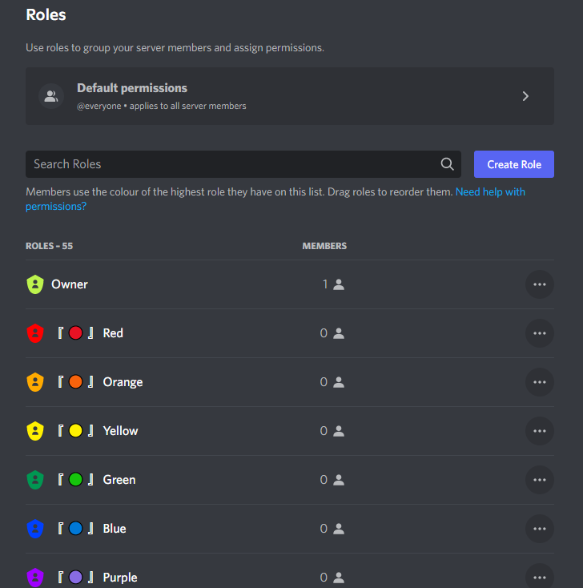Expand Default permissions with the chevron arrow

pyautogui.click(x=525, y=96)
